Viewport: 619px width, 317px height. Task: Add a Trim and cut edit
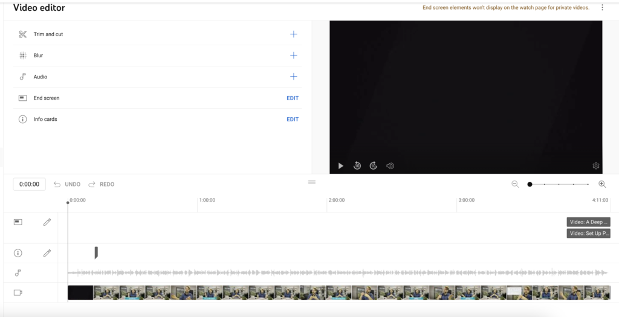(x=293, y=34)
